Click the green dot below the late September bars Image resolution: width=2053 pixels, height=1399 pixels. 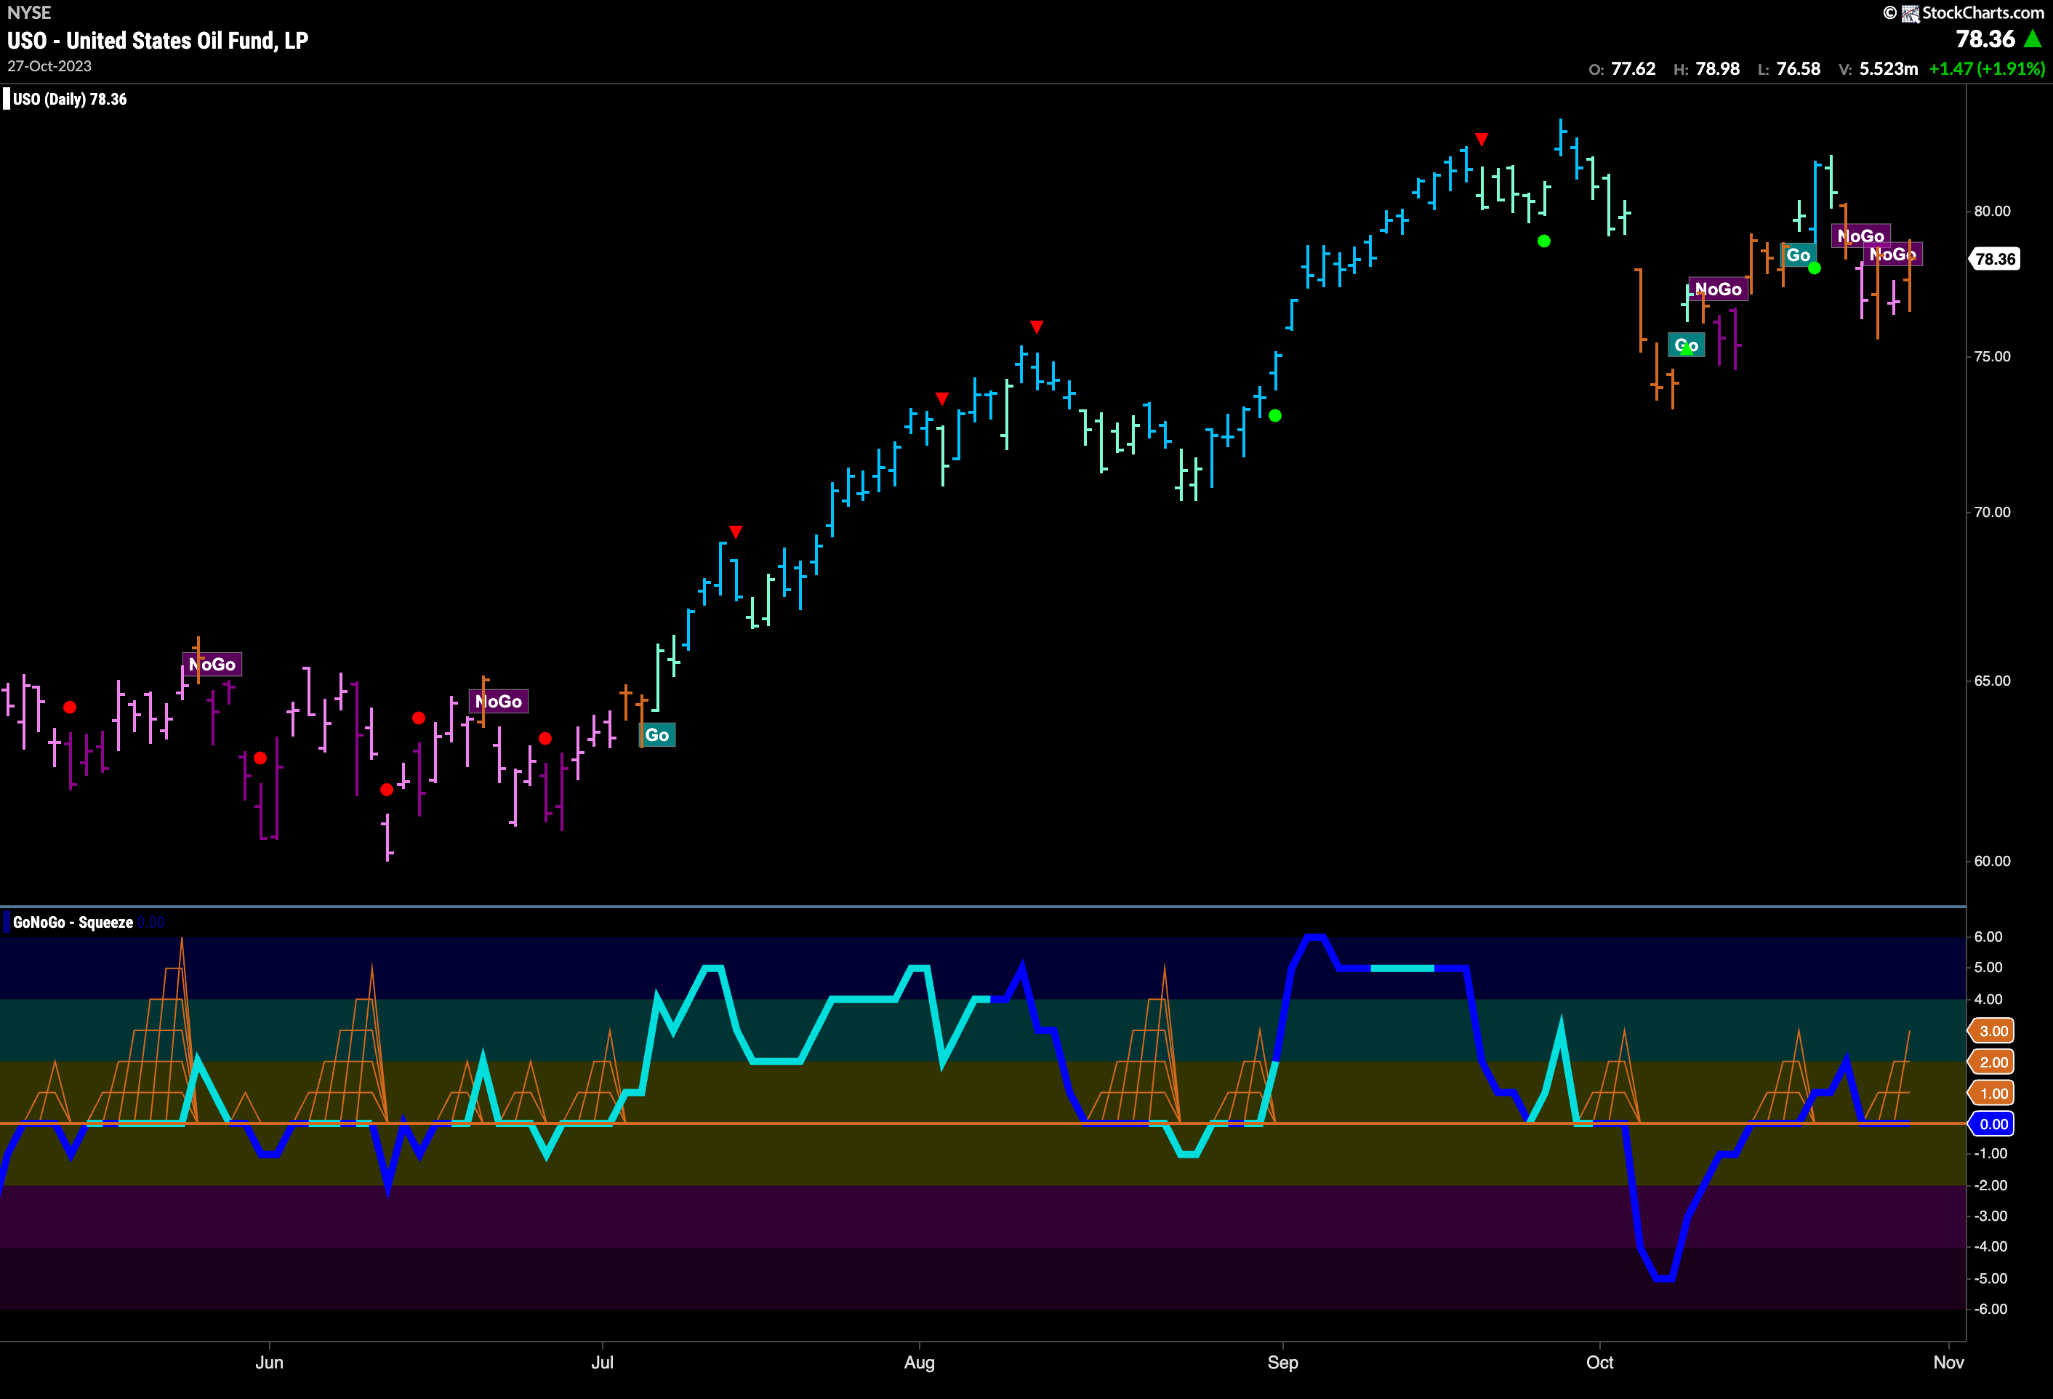(1544, 241)
